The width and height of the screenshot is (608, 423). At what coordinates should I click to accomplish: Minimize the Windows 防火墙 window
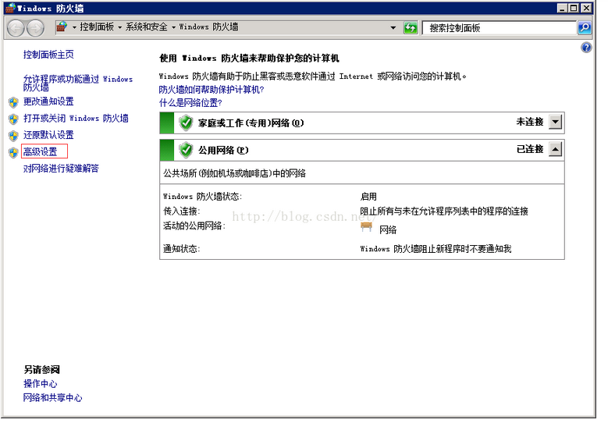(x=562, y=8)
